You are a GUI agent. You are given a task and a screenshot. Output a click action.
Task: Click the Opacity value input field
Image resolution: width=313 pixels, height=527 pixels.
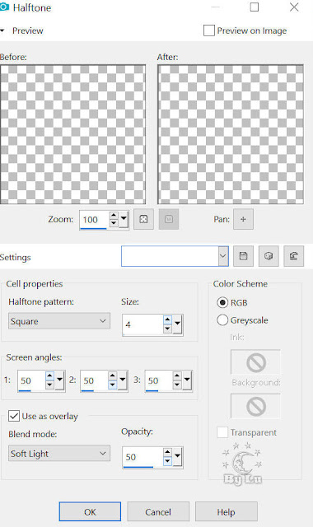click(142, 457)
